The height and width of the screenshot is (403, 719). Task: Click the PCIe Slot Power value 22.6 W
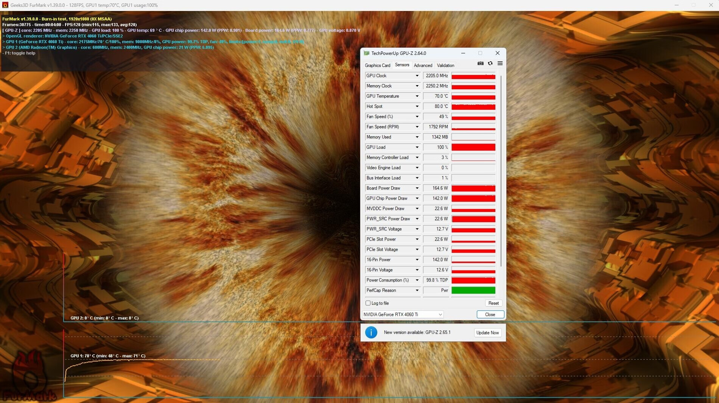(x=436, y=239)
